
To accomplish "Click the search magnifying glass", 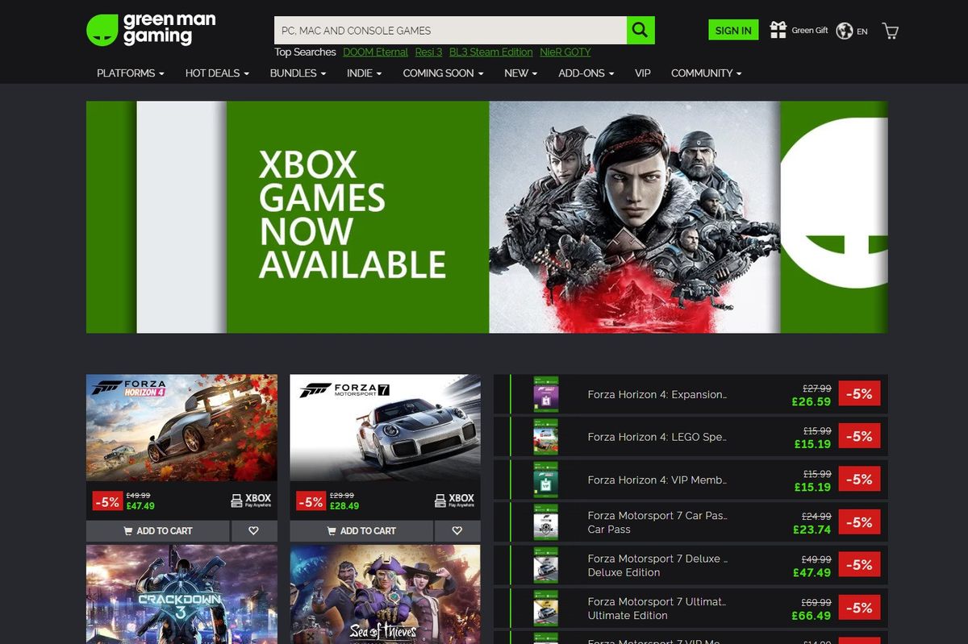I will pos(640,30).
